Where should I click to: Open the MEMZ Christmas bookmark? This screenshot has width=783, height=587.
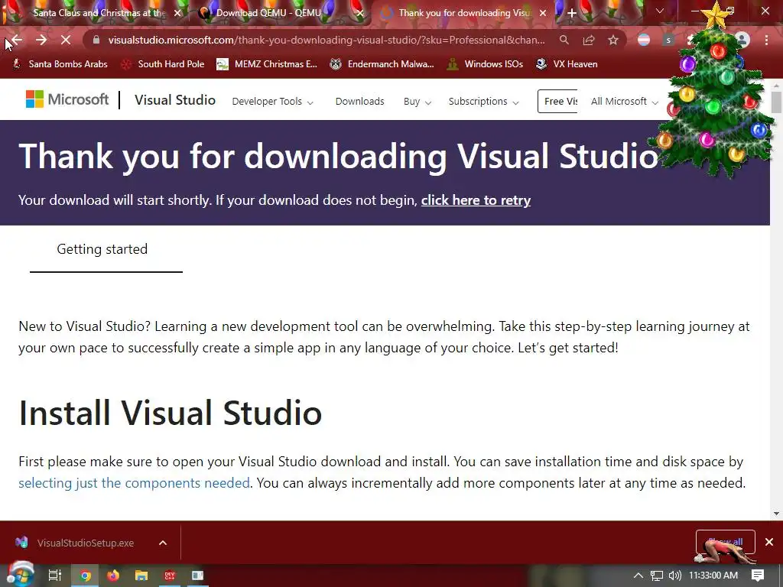click(x=267, y=64)
